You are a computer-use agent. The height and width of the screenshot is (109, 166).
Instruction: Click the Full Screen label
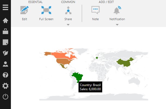coord(46,19)
